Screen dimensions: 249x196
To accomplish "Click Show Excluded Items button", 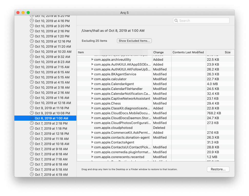I will click(134, 41).
